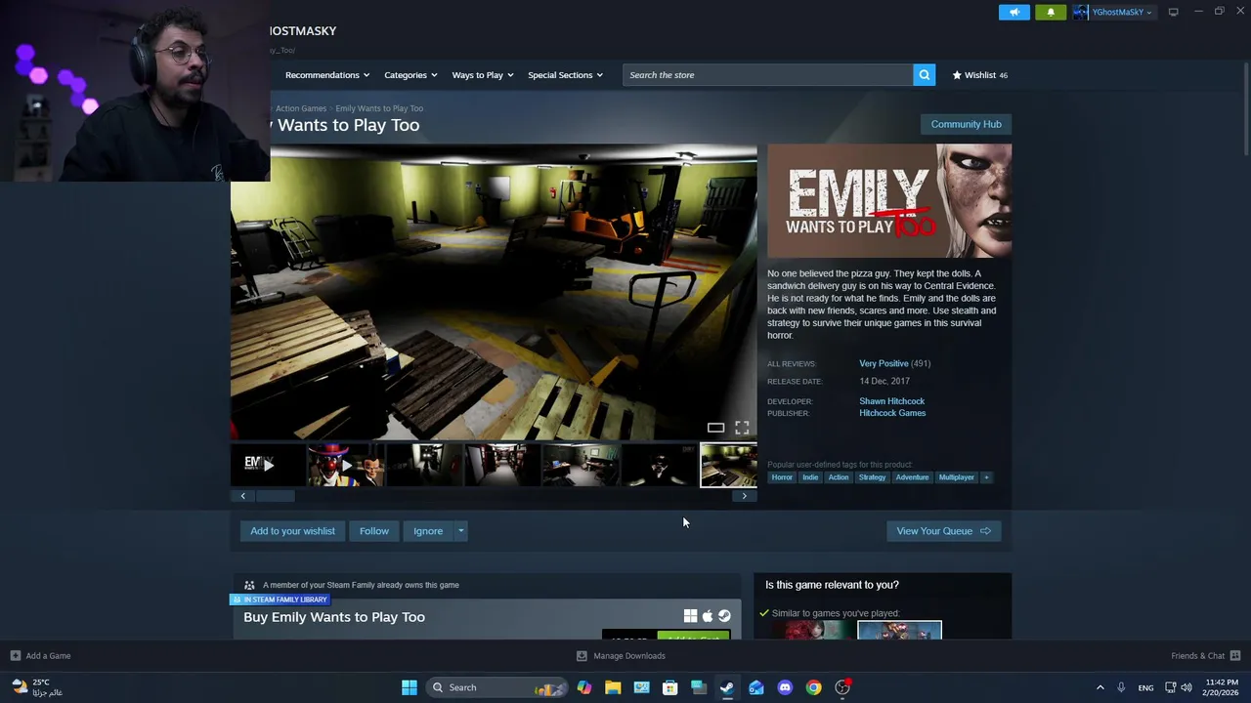Focus the Search the store field
This screenshot has height=703, width=1251.
(x=767, y=75)
